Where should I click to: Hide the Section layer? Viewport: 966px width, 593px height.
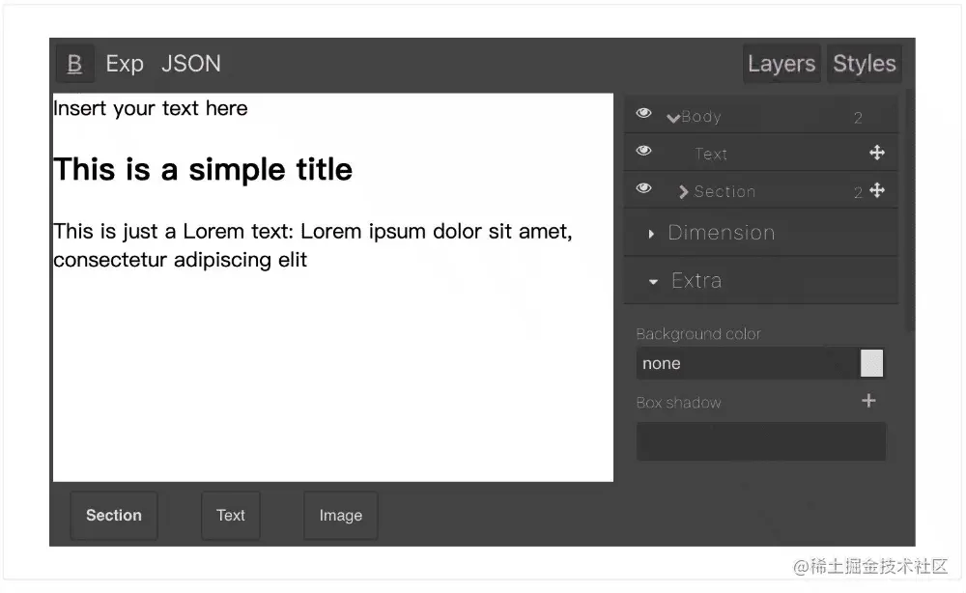tap(643, 190)
